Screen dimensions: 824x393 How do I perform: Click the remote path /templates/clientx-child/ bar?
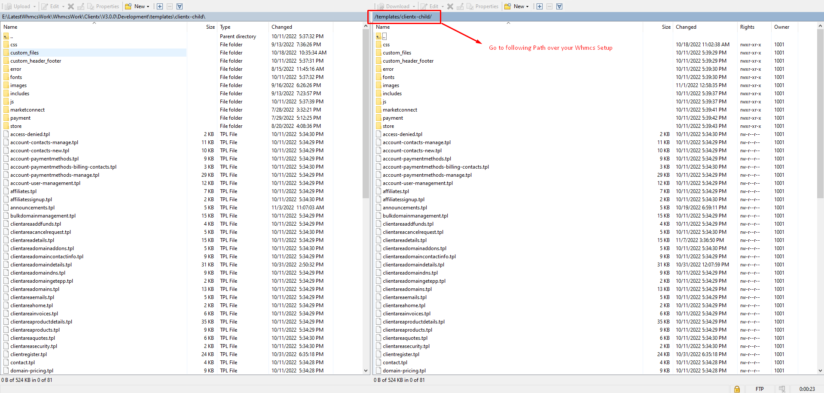point(403,17)
